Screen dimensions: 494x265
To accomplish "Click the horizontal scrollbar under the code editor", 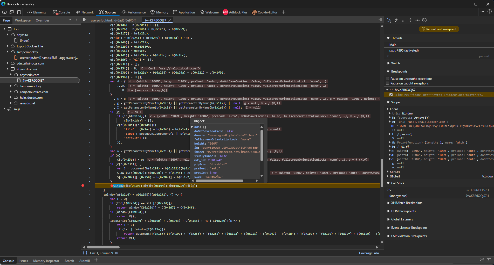I will coord(103,247).
